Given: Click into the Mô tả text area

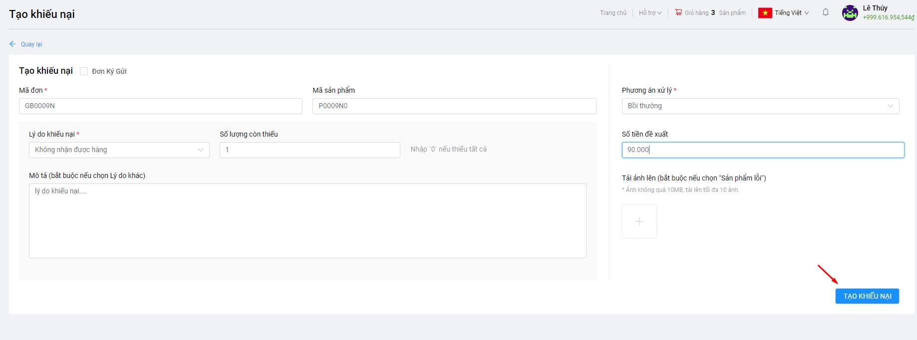Looking at the screenshot, I should point(307,221).
